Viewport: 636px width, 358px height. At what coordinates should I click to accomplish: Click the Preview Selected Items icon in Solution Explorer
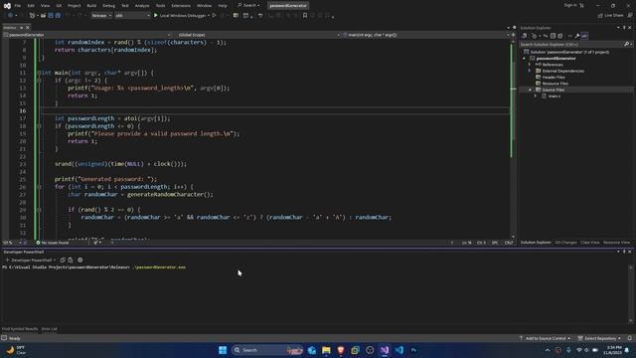[584, 36]
